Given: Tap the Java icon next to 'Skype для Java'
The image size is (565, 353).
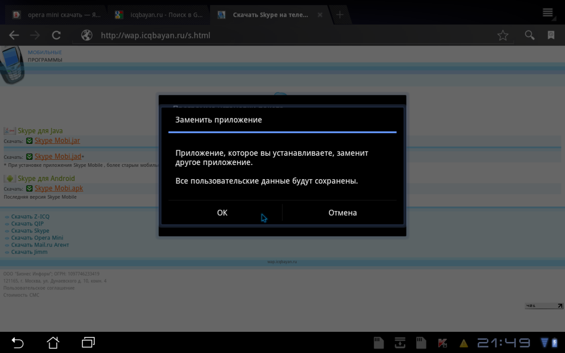Looking at the screenshot, I should coord(10,131).
